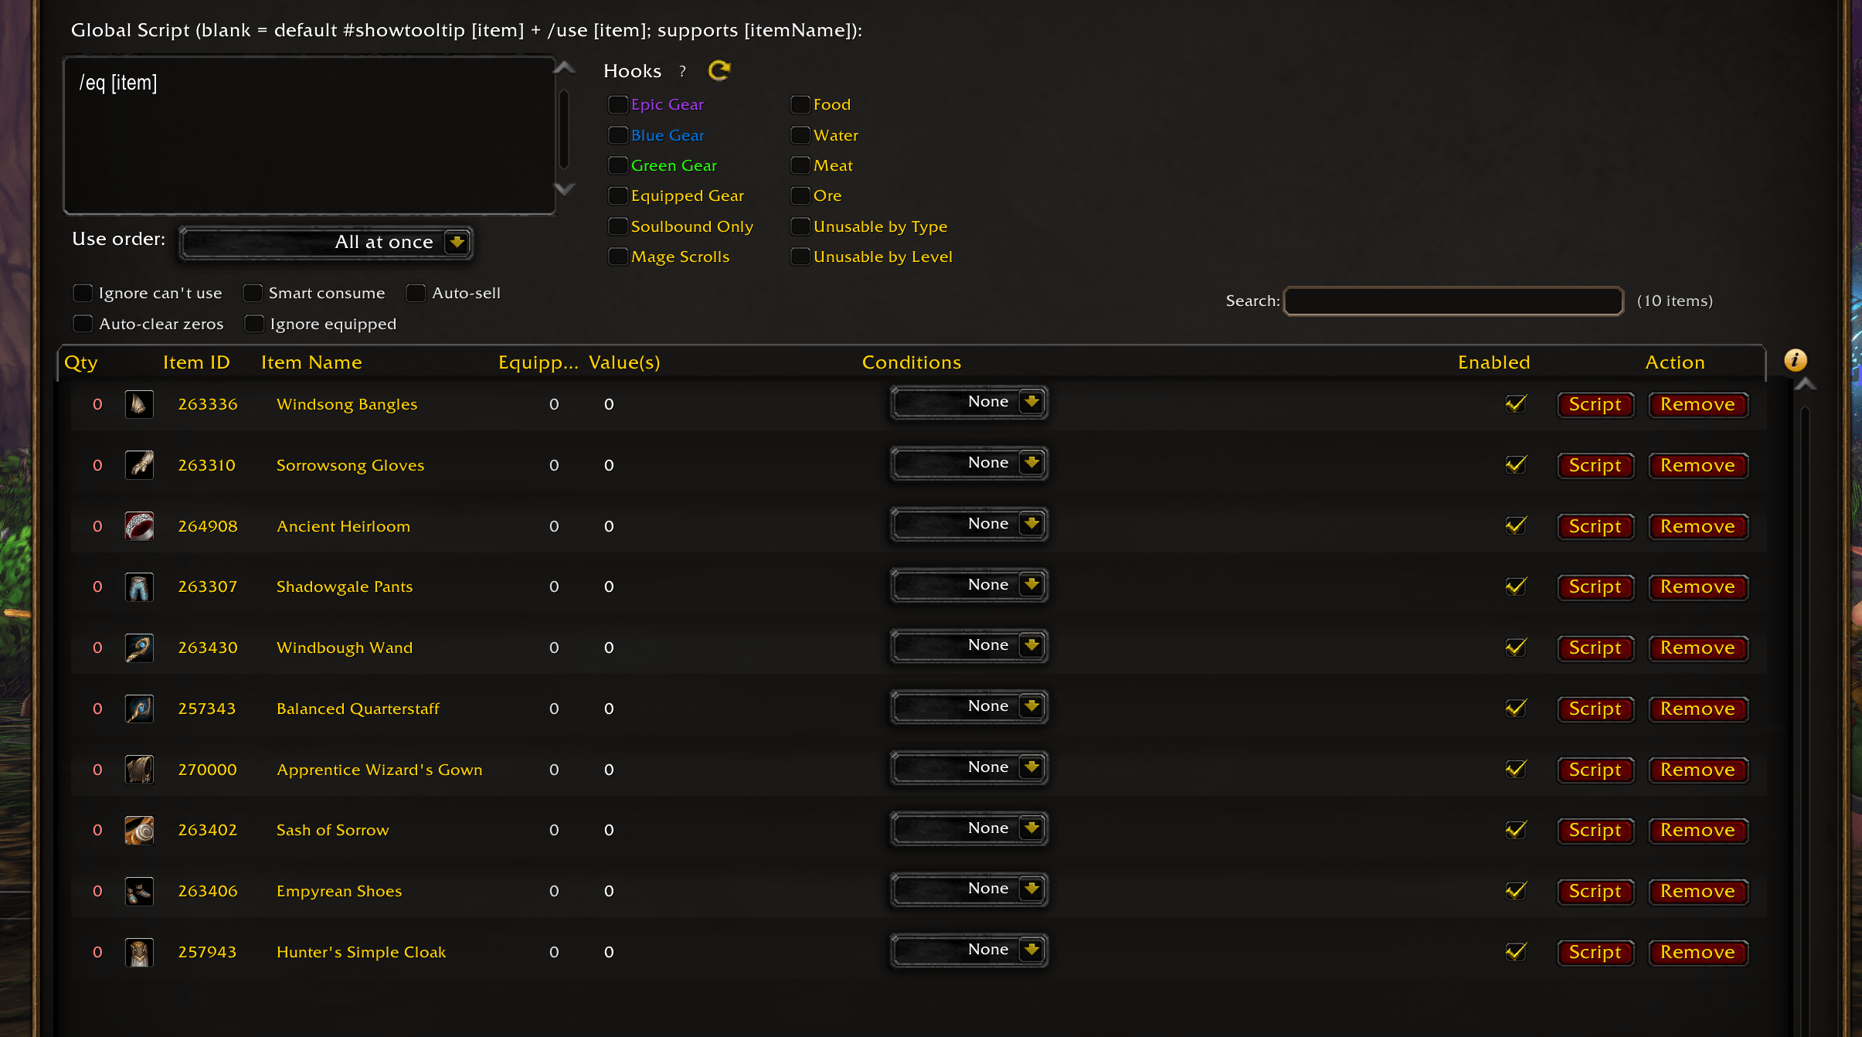Enable the Epic Gear hook
The width and height of the screenshot is (1862, 1037).
[x=617, y=104]
